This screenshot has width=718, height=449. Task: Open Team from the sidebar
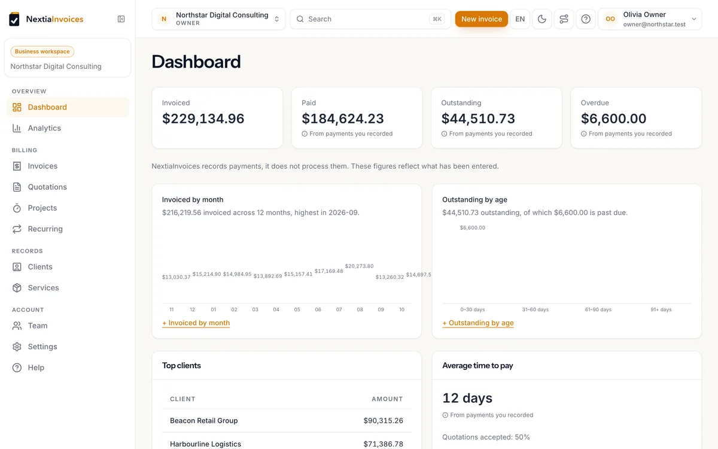[68, 326]
